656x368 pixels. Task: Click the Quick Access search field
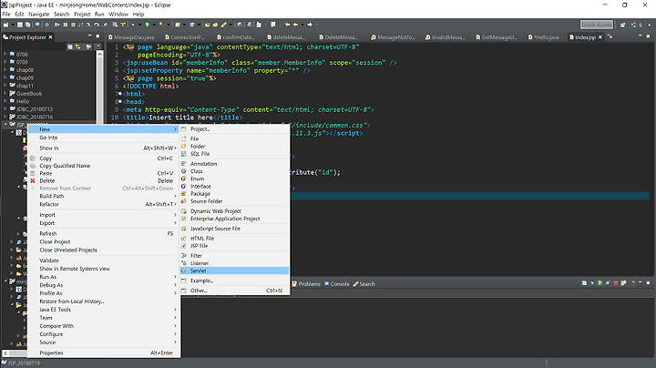point(597,25)
